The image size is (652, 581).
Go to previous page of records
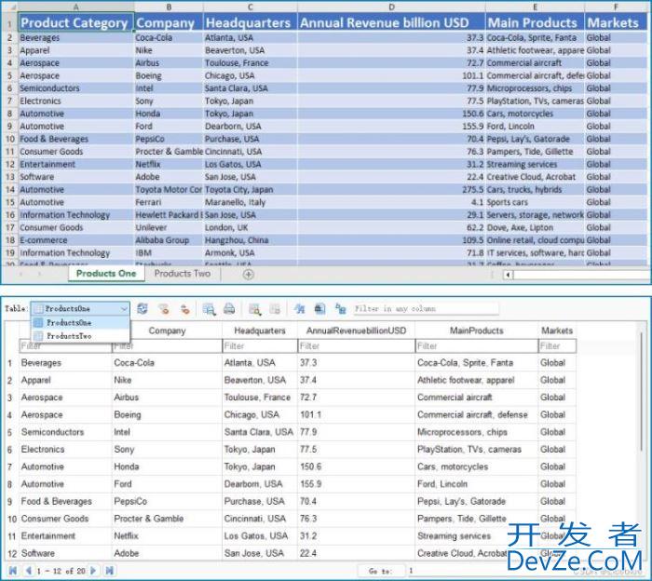[x=28, y=571]
